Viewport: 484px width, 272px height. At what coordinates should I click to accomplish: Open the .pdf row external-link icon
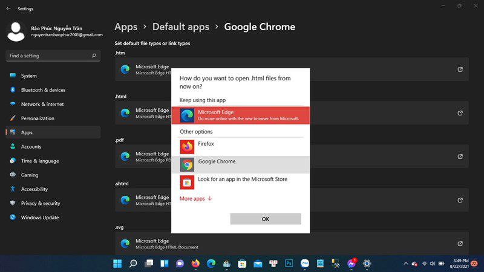point(460,157)
